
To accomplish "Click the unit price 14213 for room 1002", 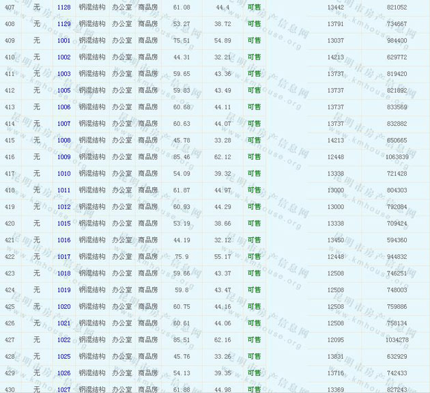I will click(x=335, y=57).
